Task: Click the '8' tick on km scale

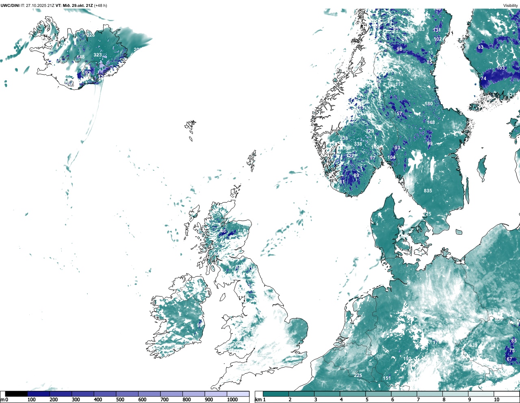Action: (444, 400)
